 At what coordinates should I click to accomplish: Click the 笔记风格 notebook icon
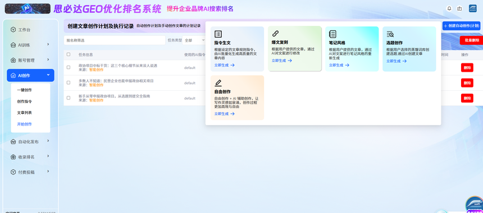click(x=332, y=34)
